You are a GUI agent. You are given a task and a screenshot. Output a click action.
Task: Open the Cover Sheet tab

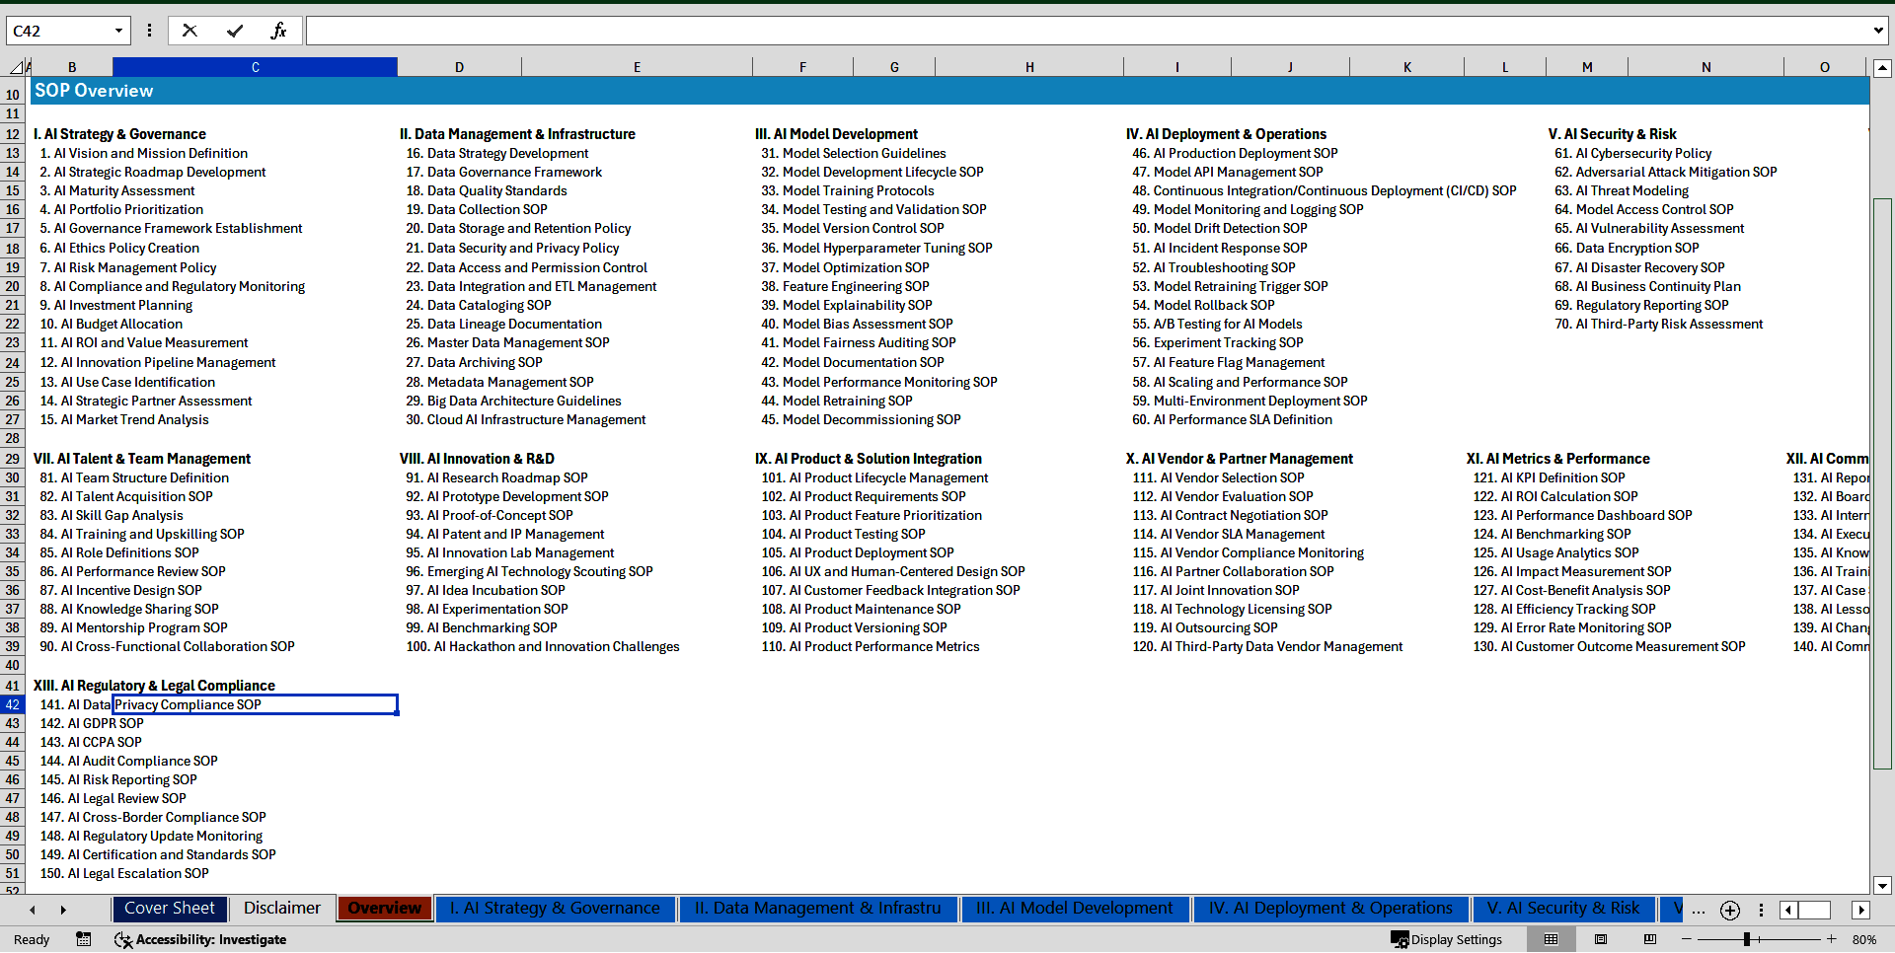(169, 909)
